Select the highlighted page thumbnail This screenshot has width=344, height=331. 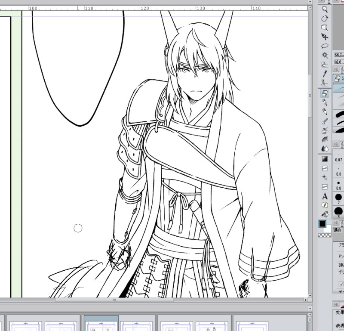tap(101, 323)
